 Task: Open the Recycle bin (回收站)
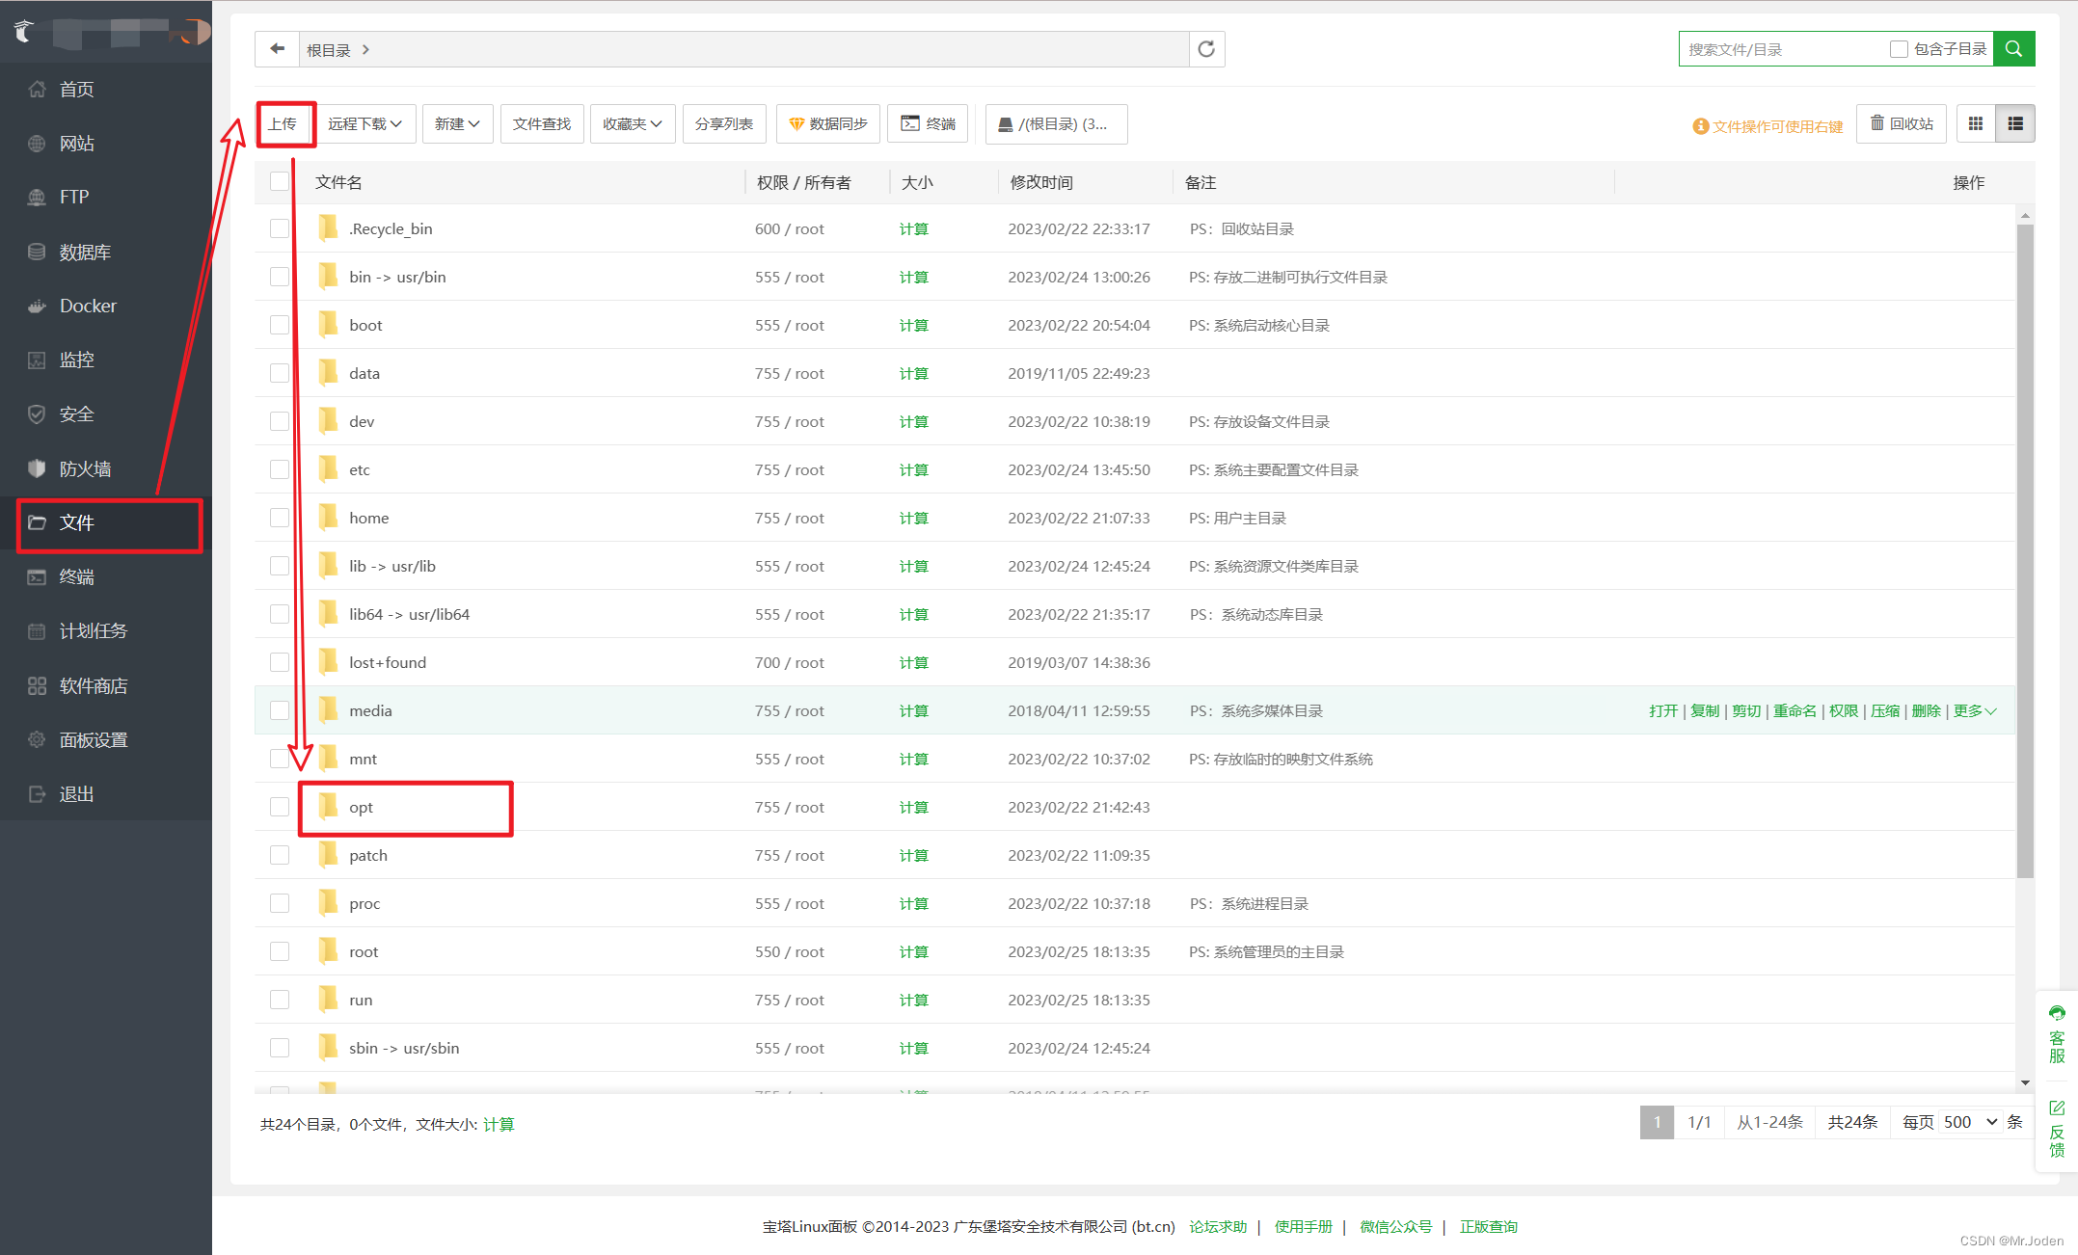(1902, 123)
